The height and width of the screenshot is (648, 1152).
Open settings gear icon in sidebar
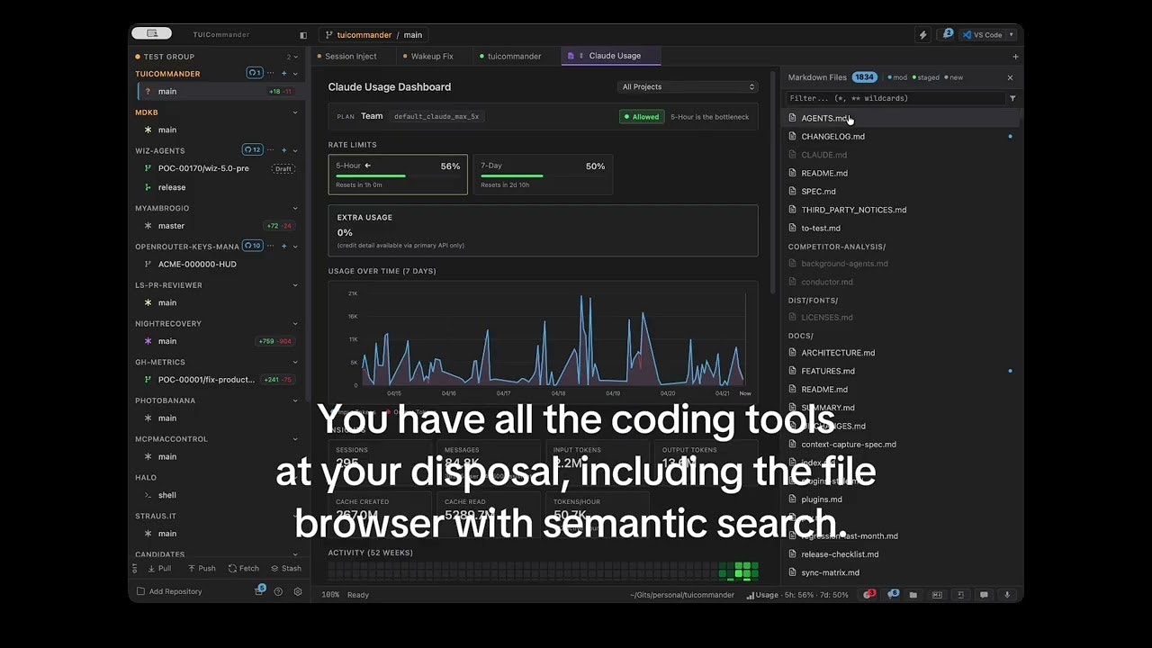298,591
